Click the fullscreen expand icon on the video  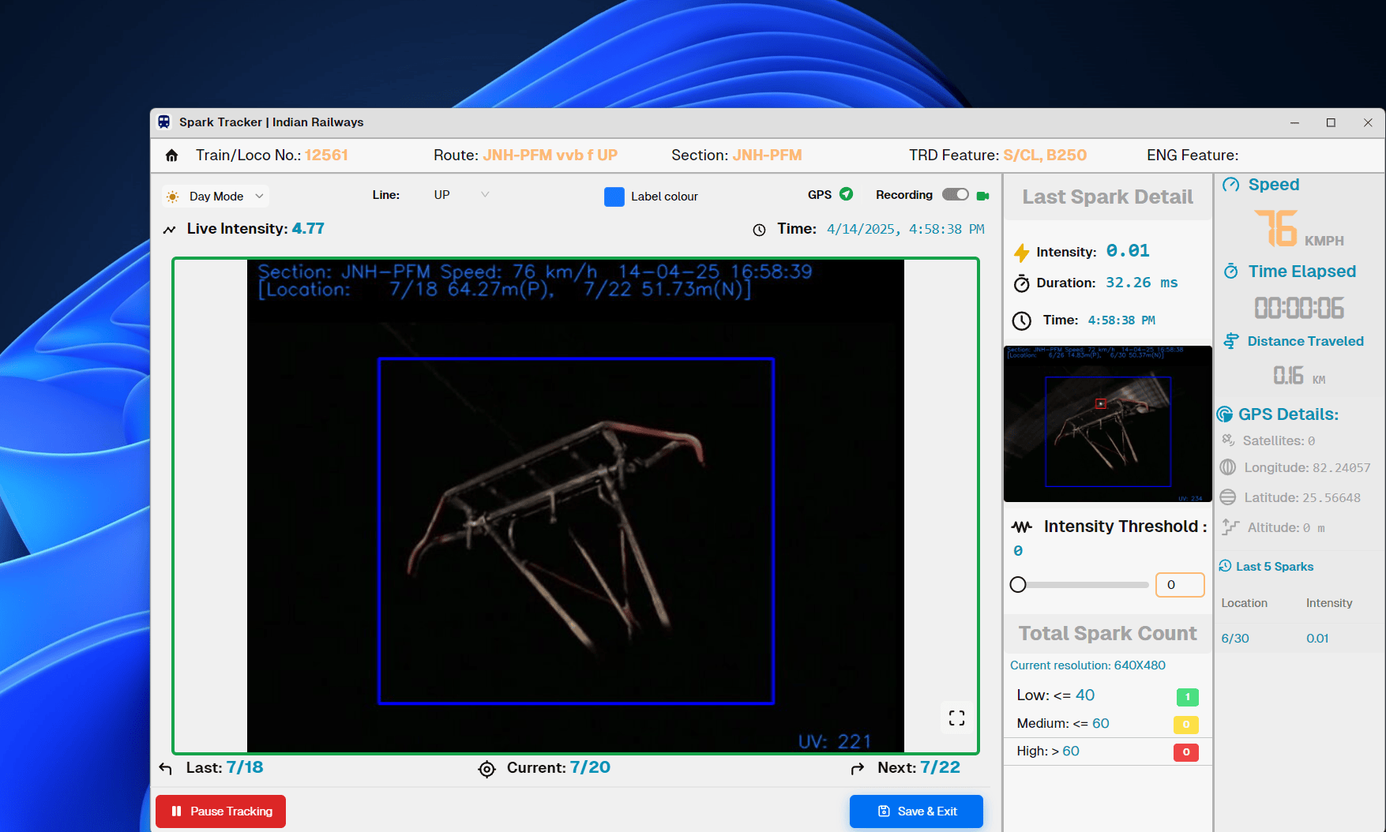click(956, 718)
